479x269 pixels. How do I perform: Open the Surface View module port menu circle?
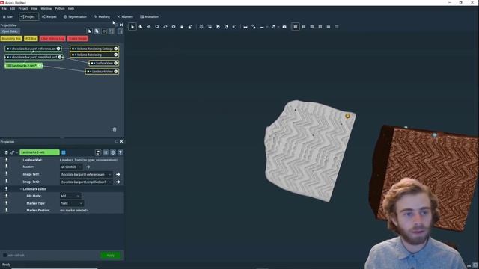click(116, 63)
